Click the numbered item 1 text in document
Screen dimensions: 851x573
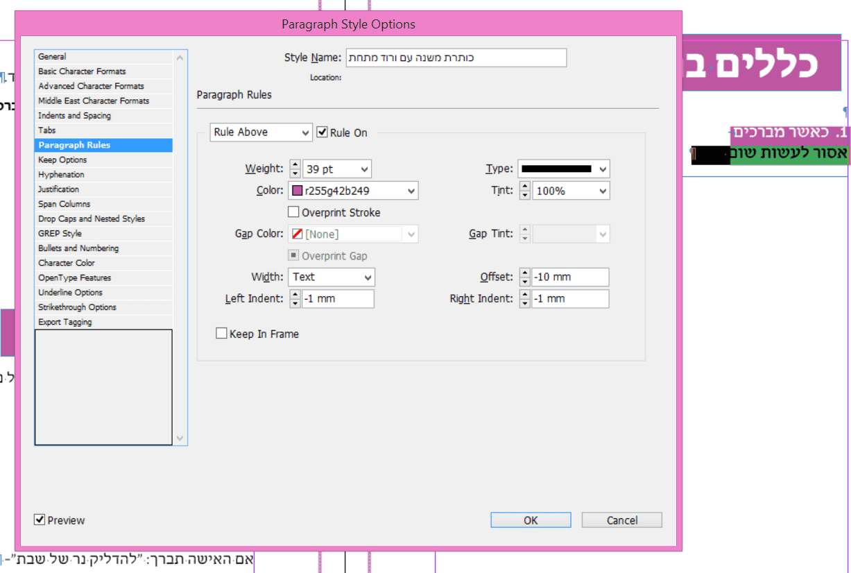[x=790, y=132]
